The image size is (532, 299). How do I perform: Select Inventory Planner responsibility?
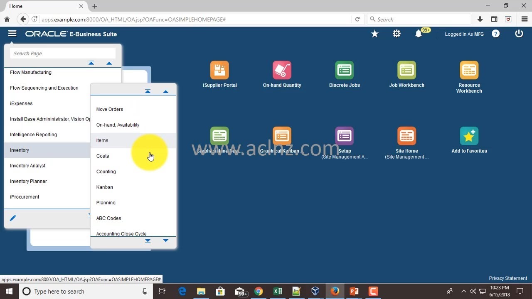click(28, 181)
